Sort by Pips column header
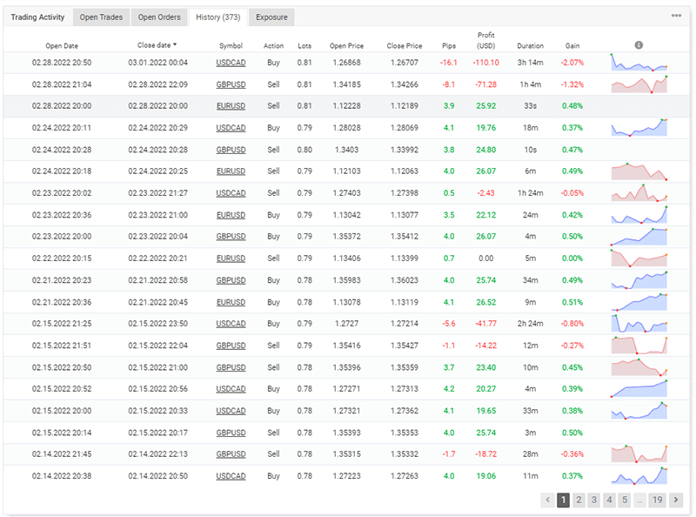The height and width of the screenshot is (517, 696). click(x=449, y=46)
